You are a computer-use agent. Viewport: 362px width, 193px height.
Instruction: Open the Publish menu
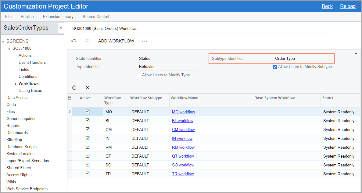(27, 16)
